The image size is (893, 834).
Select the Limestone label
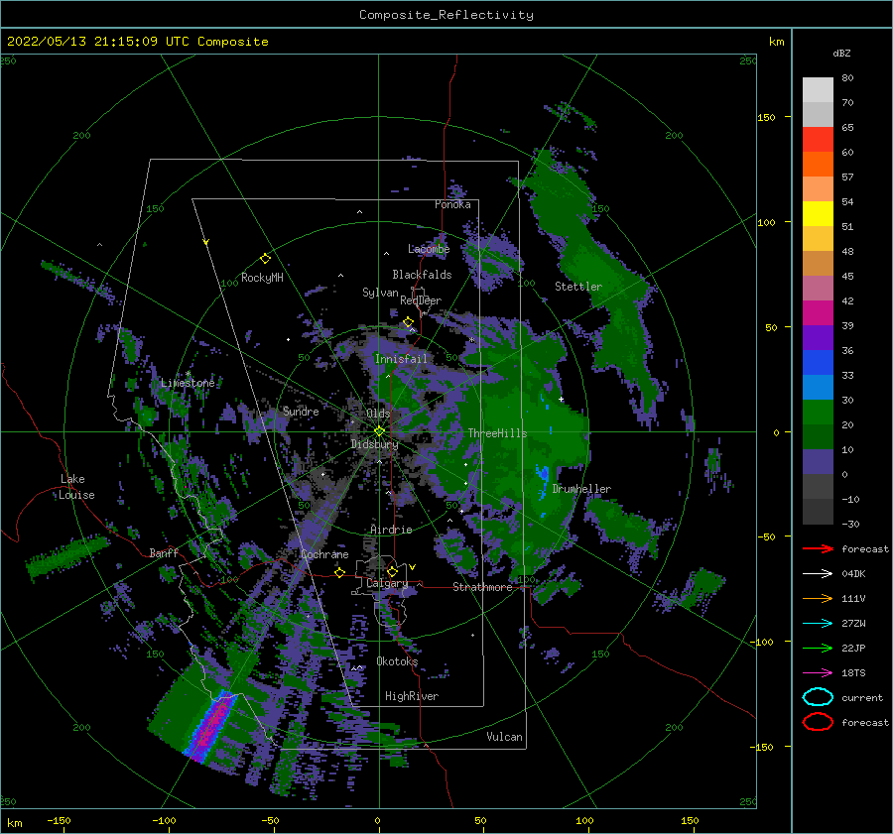[188, 383]
